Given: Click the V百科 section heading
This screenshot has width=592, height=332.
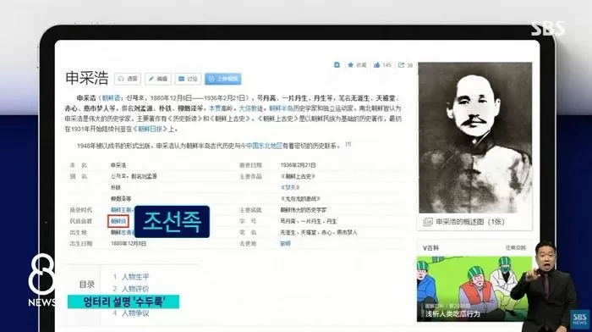Looking at the screenshot, I should pos(430,248).
